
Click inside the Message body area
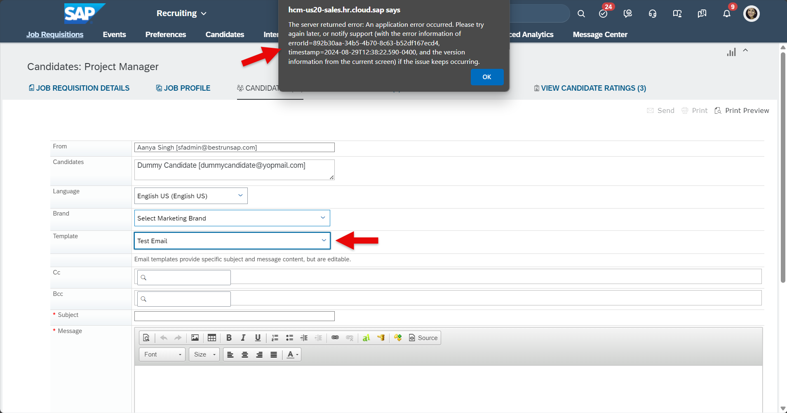[x=448, y=389]
